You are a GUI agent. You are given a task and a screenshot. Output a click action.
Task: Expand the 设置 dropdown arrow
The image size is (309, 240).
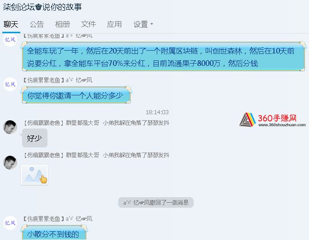pos(152,24)
